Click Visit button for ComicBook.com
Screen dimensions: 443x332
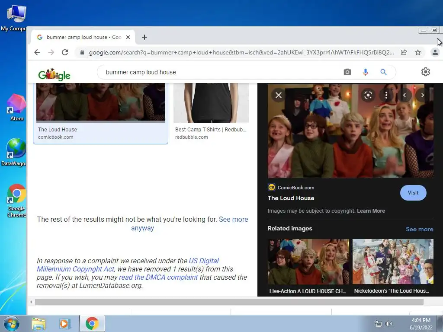(413, 193)
